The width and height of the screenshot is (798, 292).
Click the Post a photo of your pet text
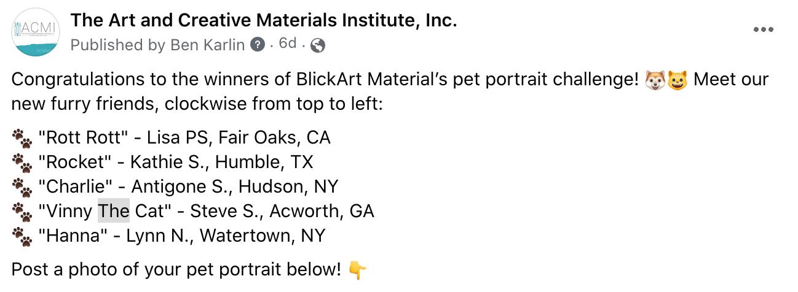point(176,269)
